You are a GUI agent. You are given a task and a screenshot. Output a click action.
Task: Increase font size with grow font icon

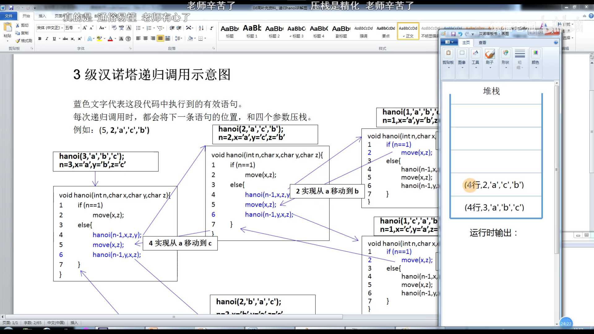point(85,28)
